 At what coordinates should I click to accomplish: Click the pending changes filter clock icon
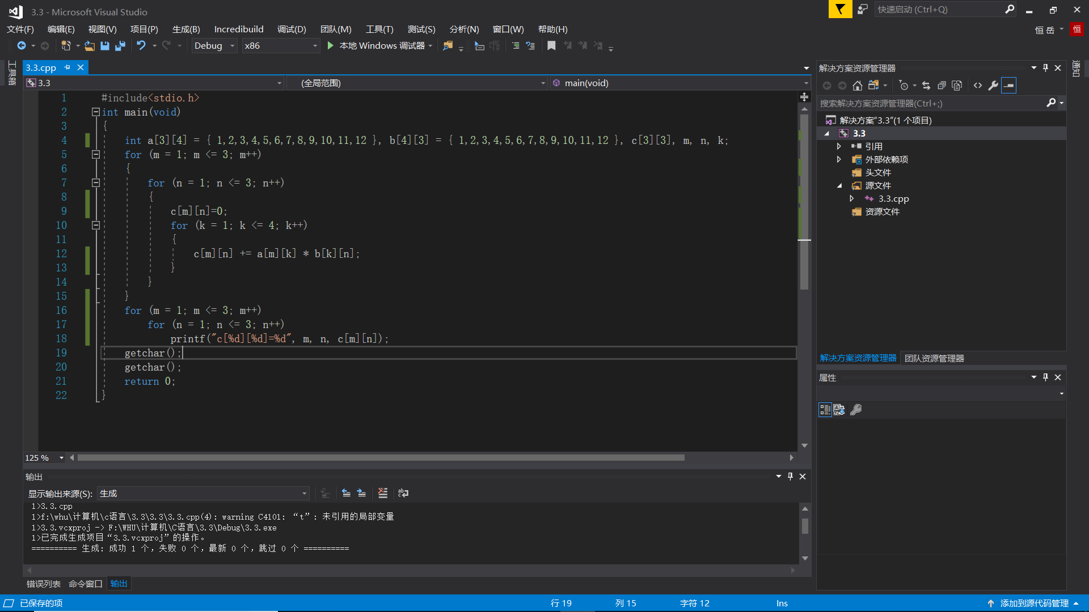pyautogui.click(x=904, y=86)
